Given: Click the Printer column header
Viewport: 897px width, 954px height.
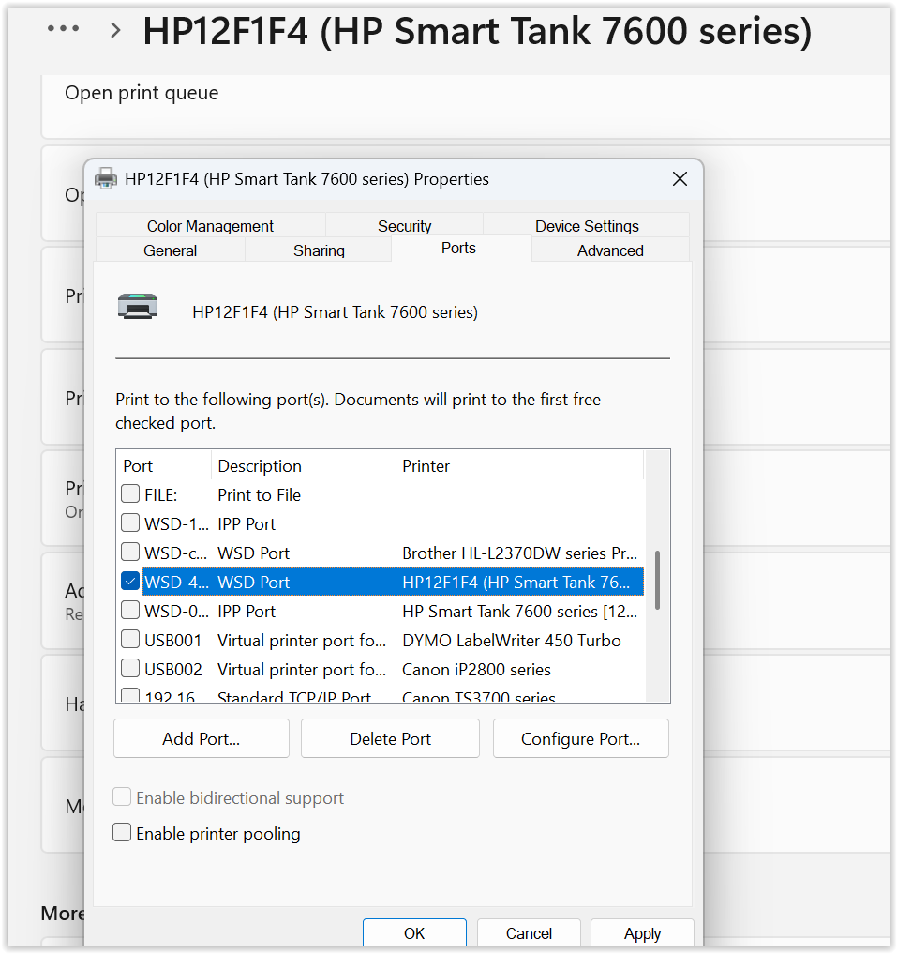Looking at the screenshot, I should [x=520, y=466].
